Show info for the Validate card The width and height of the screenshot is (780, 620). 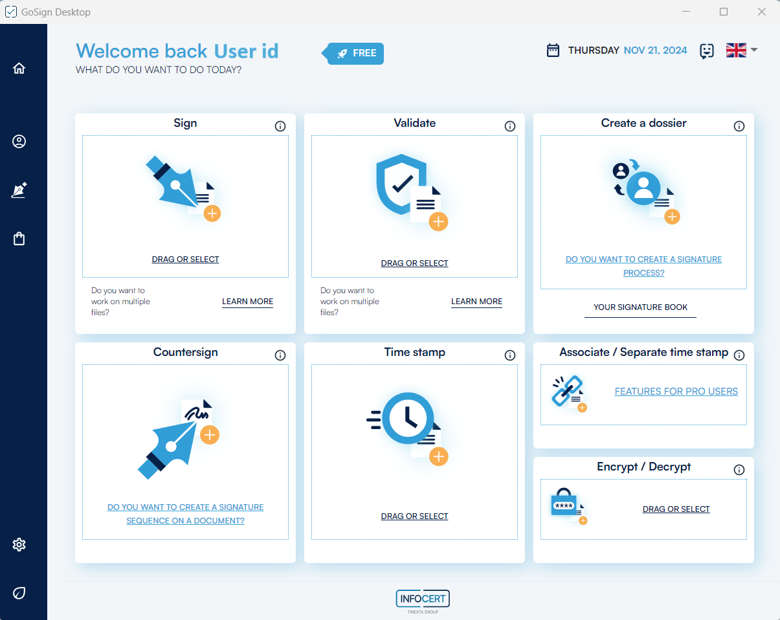pyautogui.click(x=509, y=126)
